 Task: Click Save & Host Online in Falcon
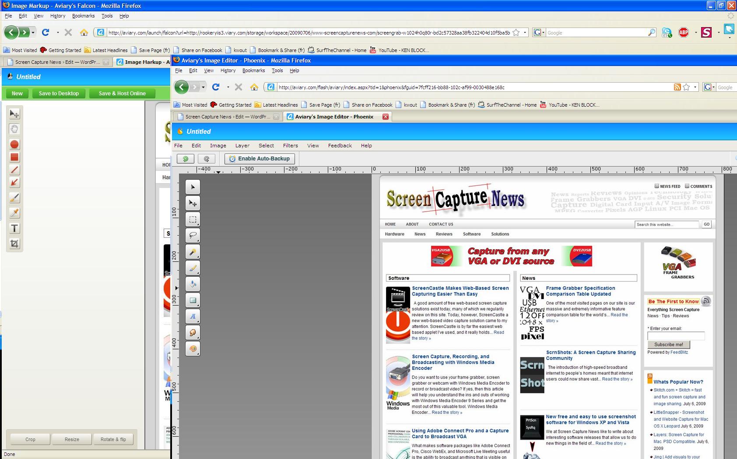tap(122, 93)
